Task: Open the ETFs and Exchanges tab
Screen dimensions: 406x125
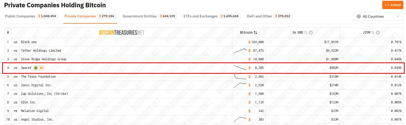Action: 200,16
